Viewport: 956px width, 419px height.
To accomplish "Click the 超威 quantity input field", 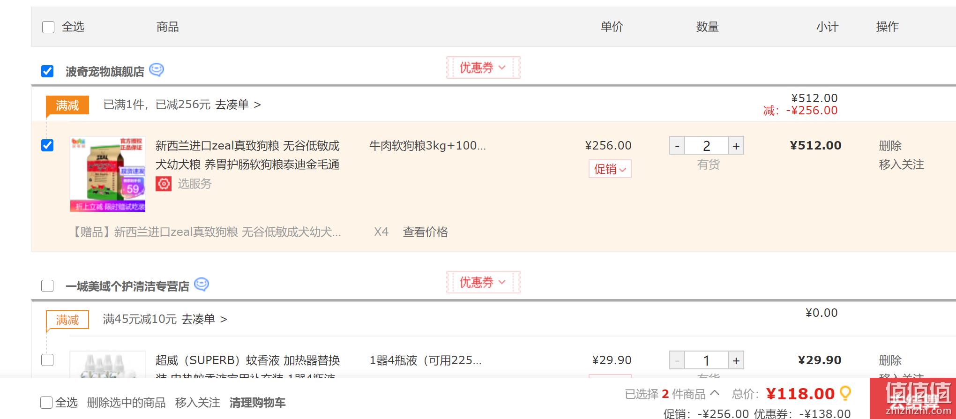I will coord(707,360).
